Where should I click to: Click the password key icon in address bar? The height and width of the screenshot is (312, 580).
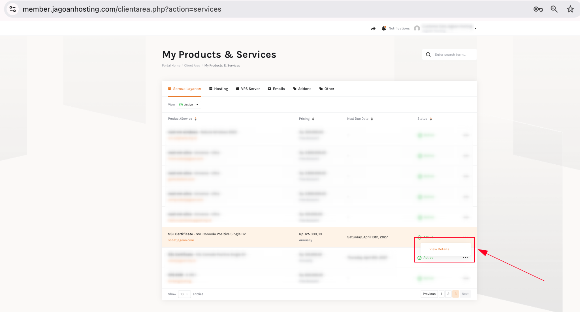point(538,9)
